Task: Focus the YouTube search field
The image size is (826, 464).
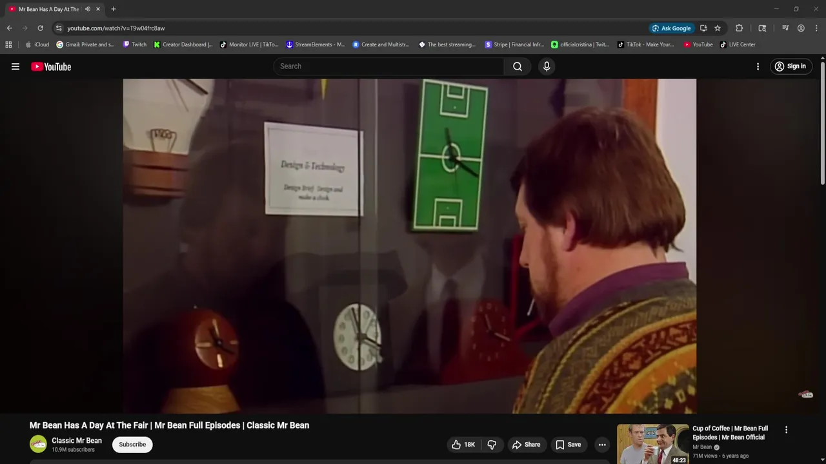Action: [389, 66]
